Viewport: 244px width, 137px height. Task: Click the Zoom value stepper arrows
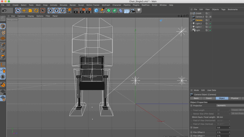tap(230, 128)
